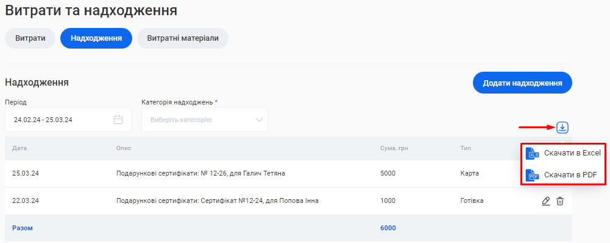Click the XLS file icon in the download menu
Image resolution: width=610 pixels, height=243 pixels.
click(x=533, y=153)
